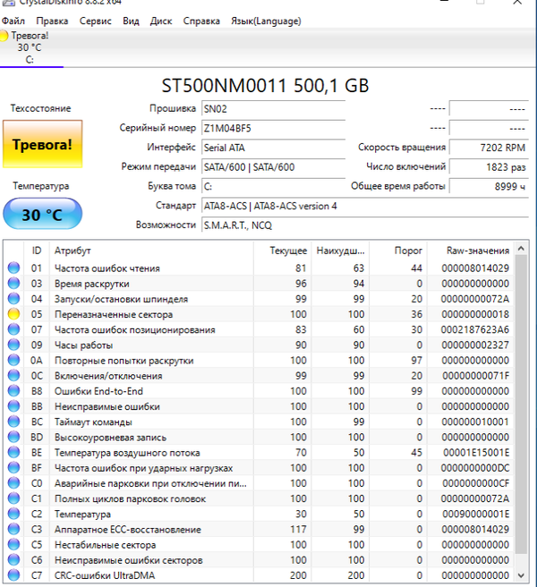Open the Диск menu

161,20
